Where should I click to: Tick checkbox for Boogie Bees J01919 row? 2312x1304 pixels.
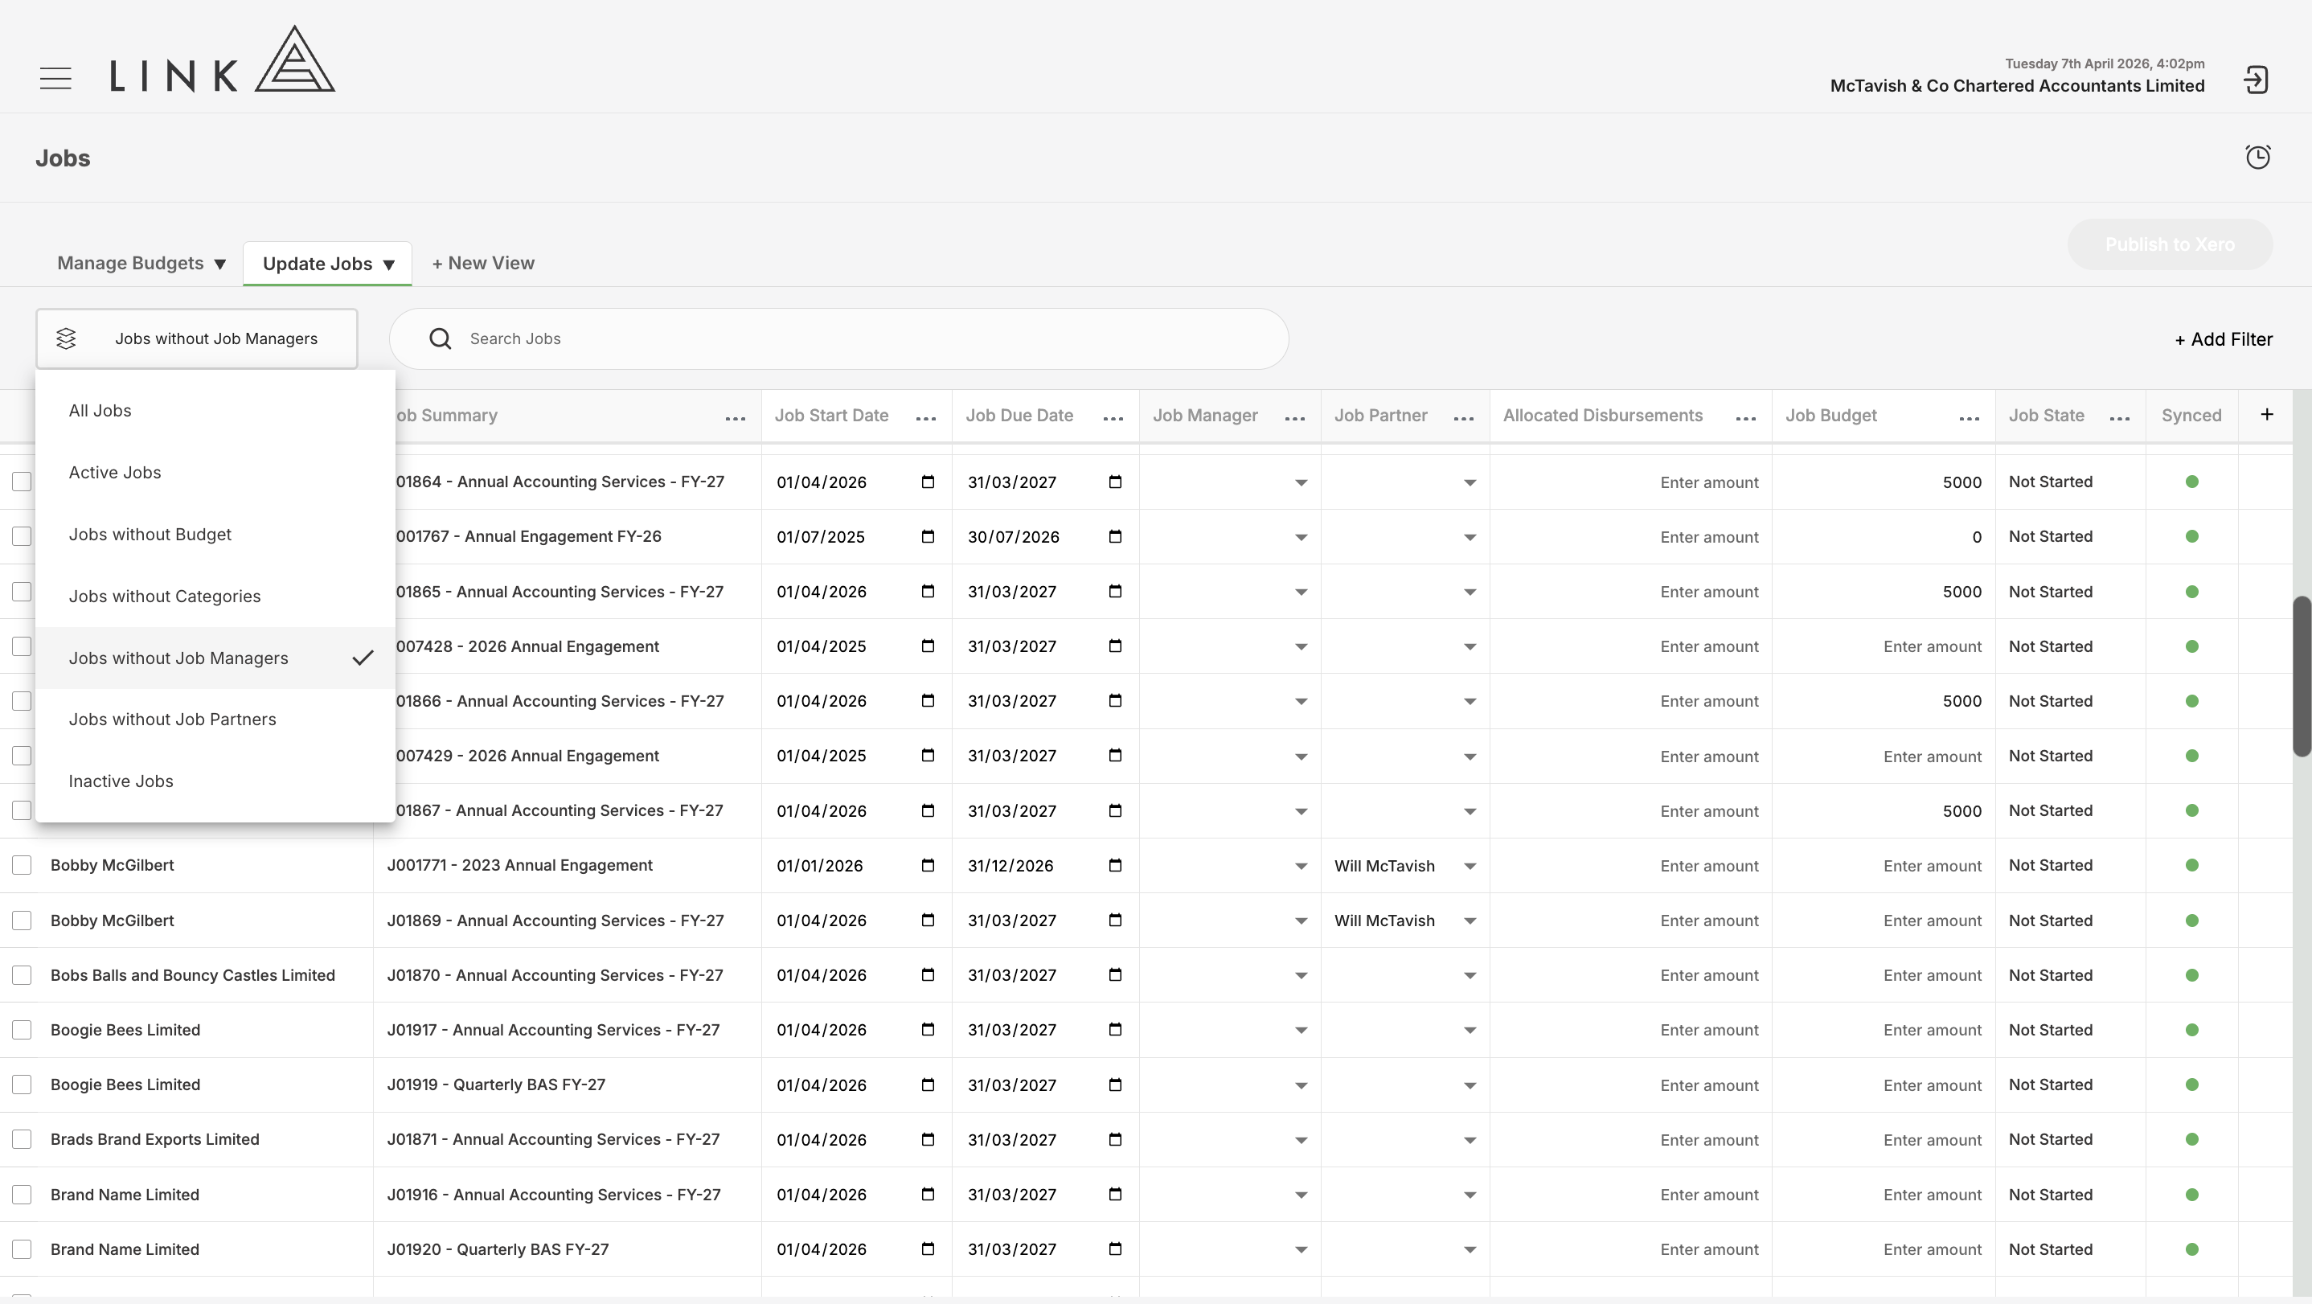pyautogui.click(x=22, y=1085)
